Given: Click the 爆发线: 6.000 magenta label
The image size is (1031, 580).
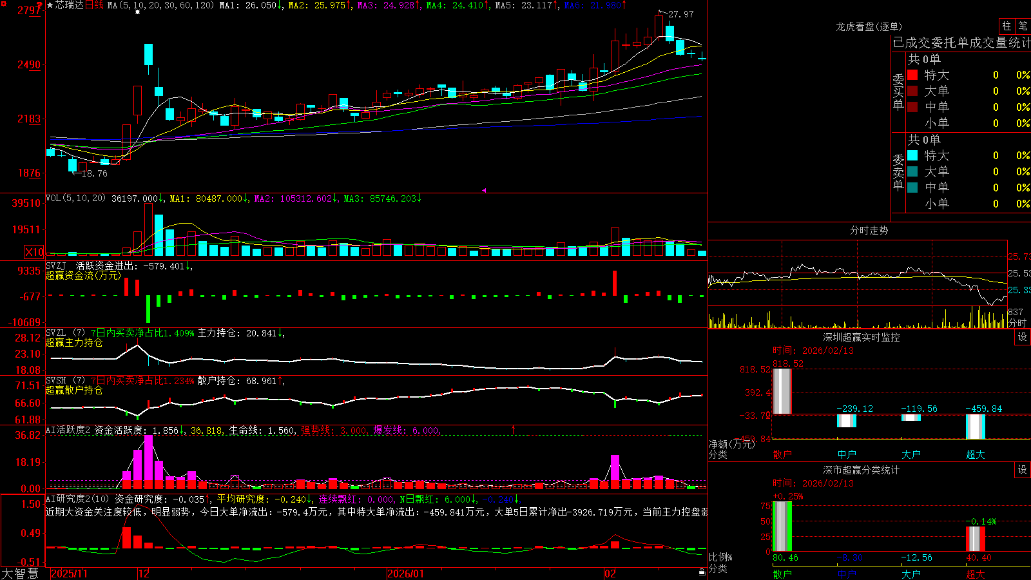Looking at the screenshot, I should click(x=406, y=430).
